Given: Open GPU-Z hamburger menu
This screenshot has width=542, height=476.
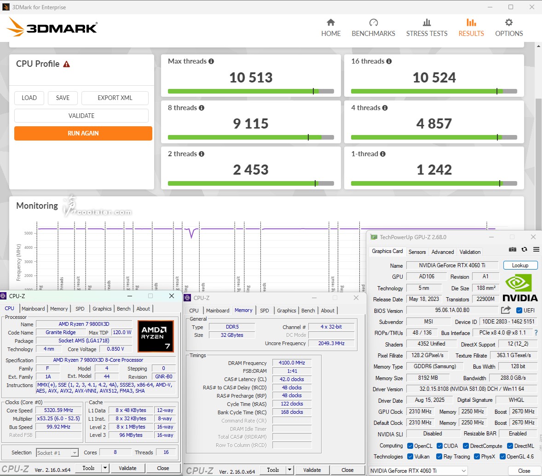Looking at the screenshot, I should (x=536, y=250).
